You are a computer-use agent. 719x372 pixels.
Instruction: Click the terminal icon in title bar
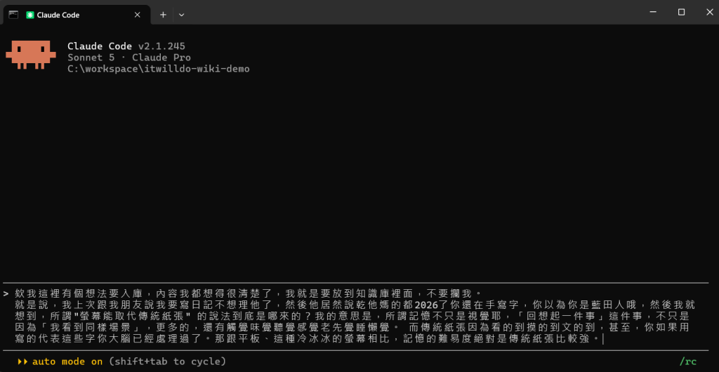pos(13,14)
